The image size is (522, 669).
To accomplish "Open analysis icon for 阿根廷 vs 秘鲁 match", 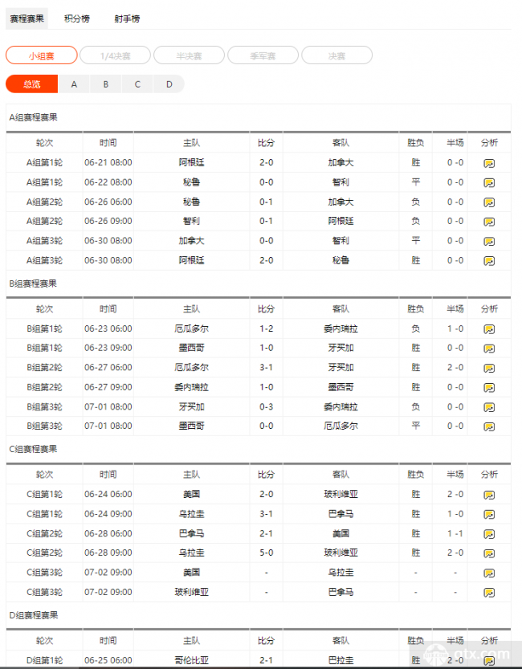I will (x=489, y=261).
